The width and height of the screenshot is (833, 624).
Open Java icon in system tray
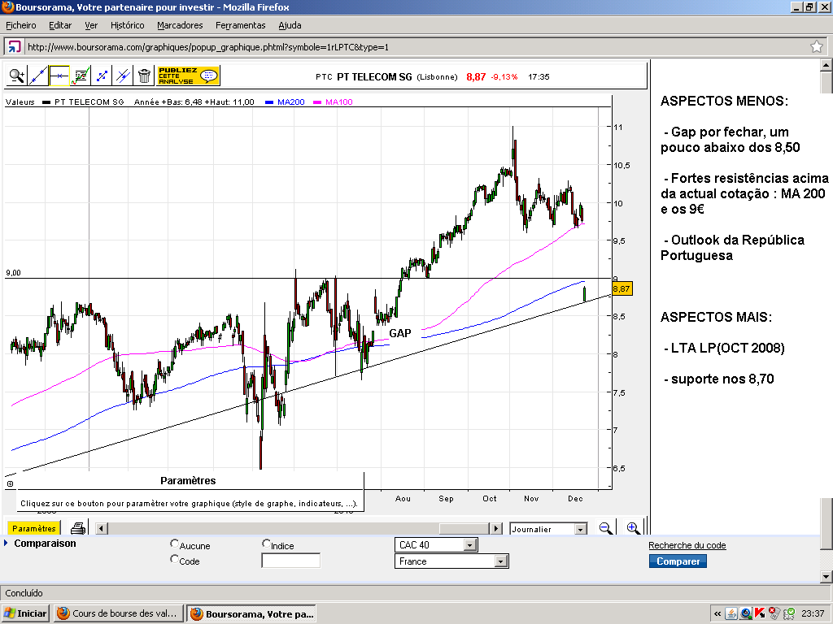tap(731, 614)
